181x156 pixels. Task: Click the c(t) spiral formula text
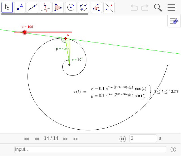coord(126,92)
